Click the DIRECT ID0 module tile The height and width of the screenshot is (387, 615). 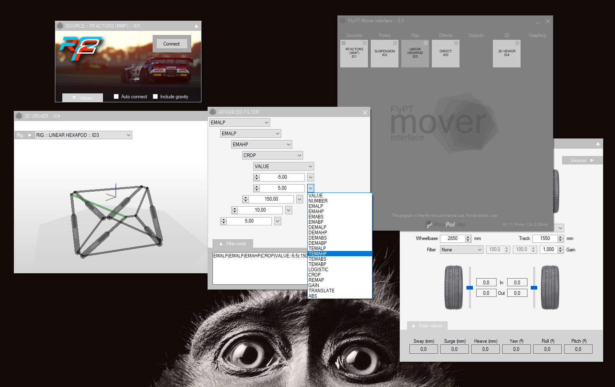(x=445, y=53)
